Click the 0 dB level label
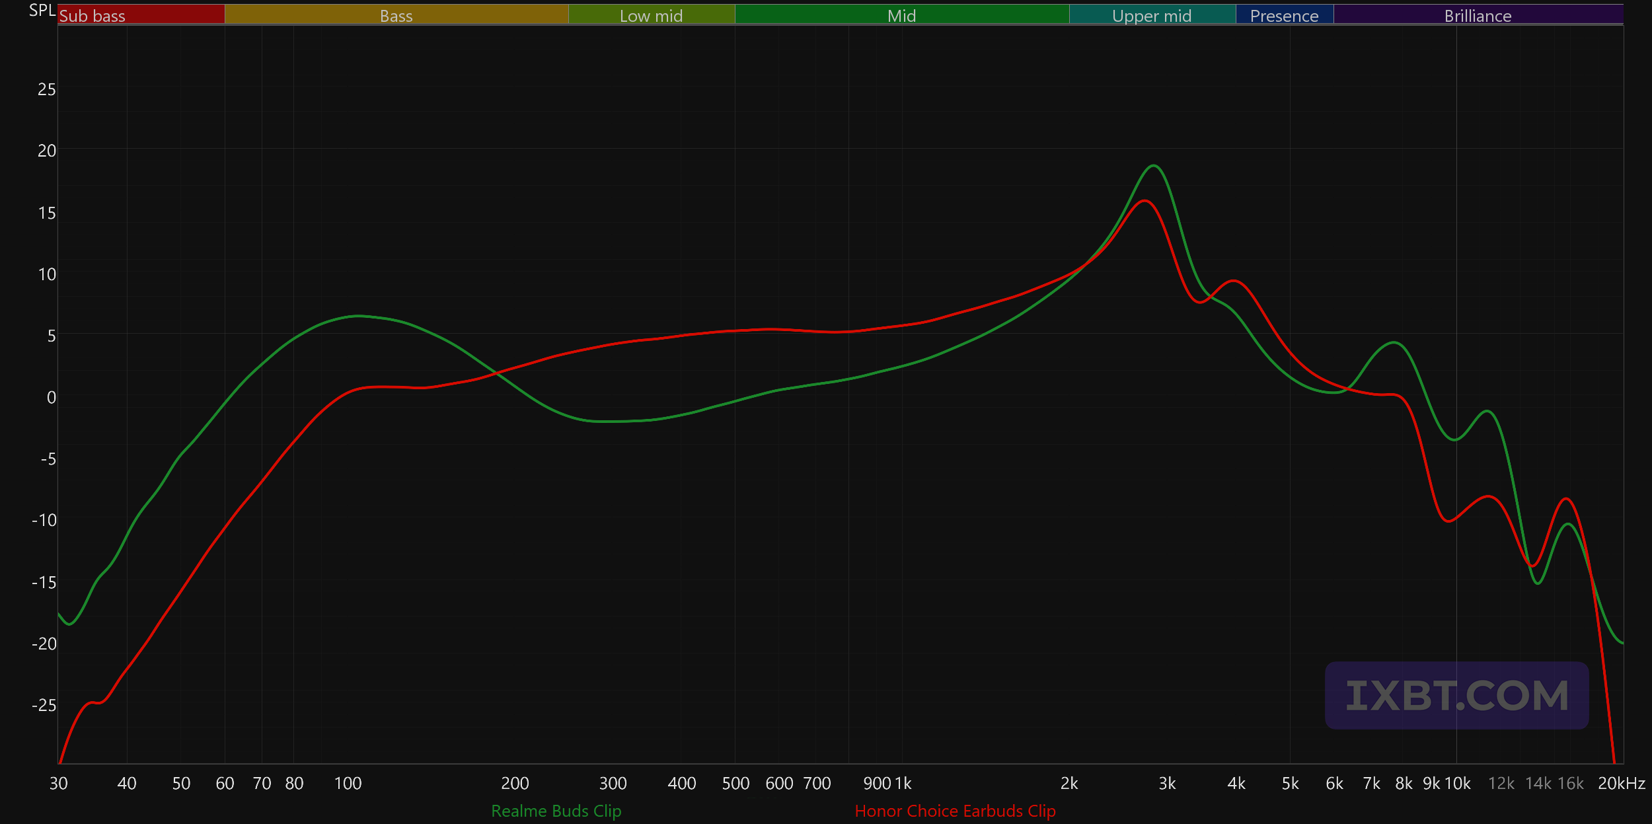The height and width of the screenshot is (824, 1652). 51,398
